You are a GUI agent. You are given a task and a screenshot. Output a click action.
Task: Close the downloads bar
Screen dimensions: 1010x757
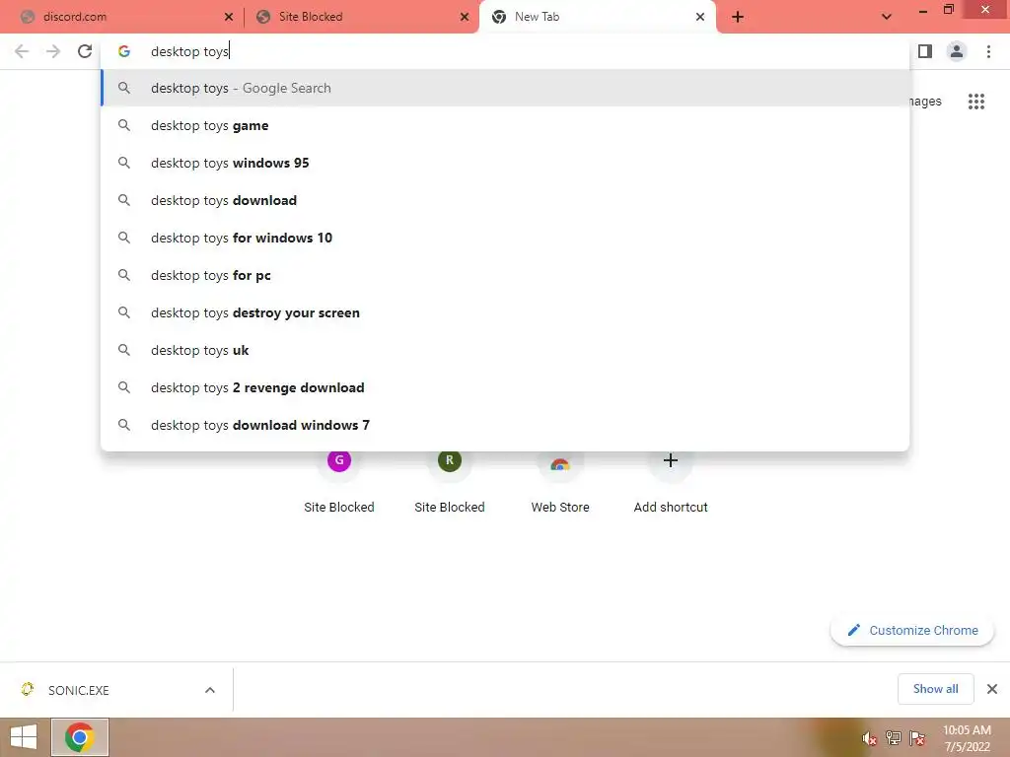click(992, 689)
